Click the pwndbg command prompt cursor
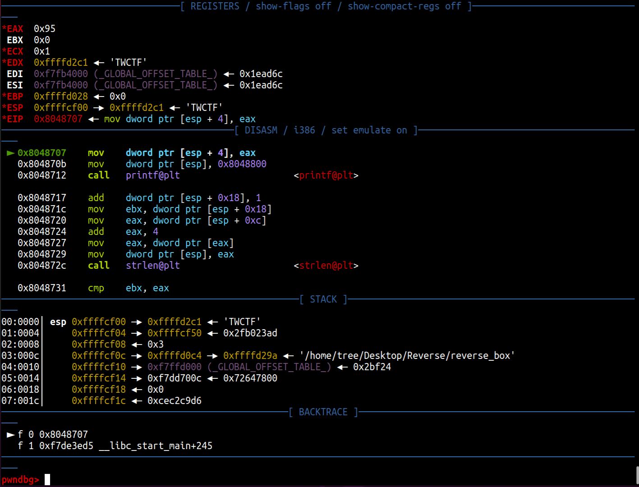 click(47, 479)
